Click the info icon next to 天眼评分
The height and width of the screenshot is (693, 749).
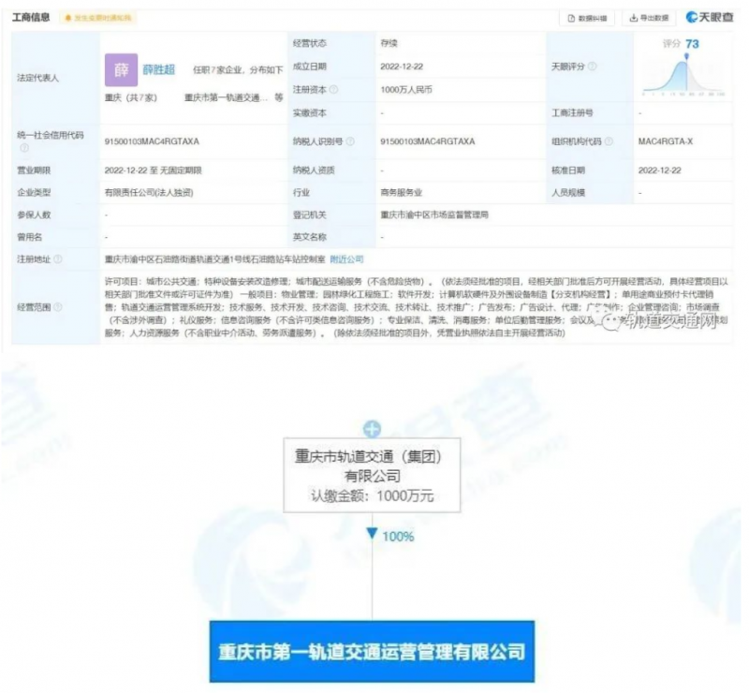(592, 66)
